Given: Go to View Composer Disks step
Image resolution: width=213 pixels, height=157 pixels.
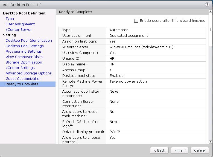Looking at the screenshot, I should pyautogui.click(x=24, y=57).
